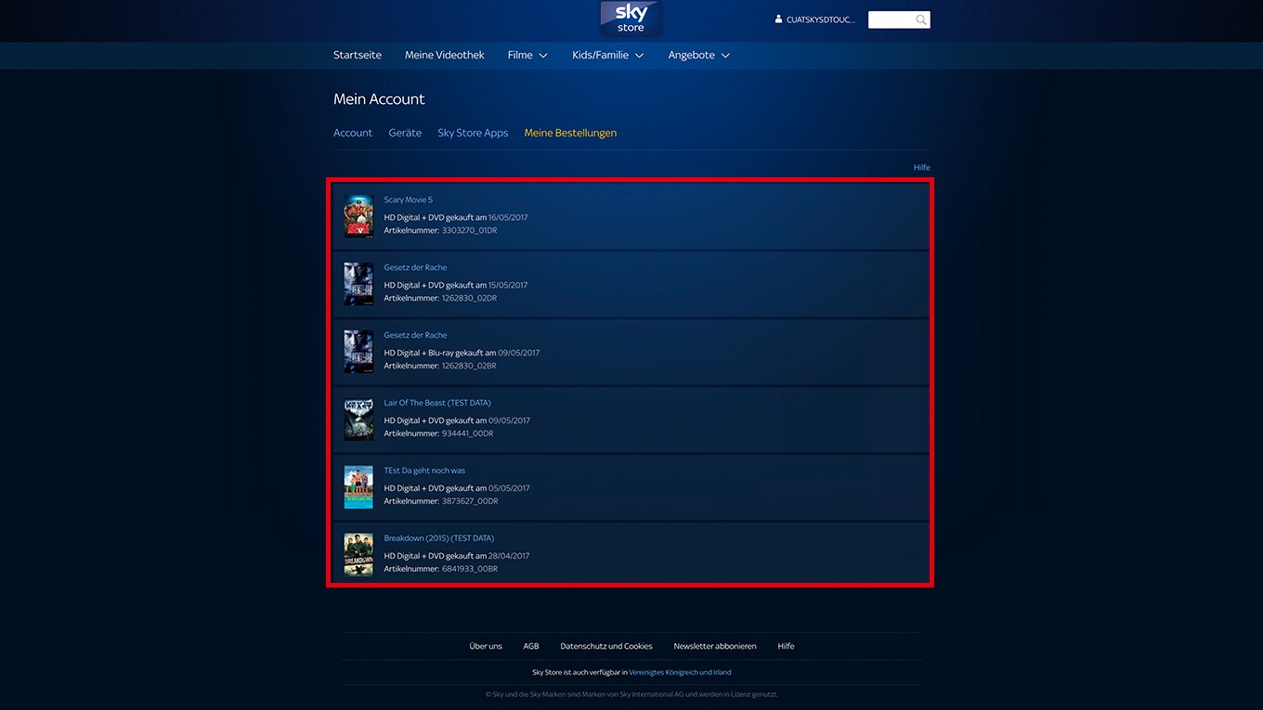Open the Sky Store Apps tab
This screenshot has width=1263, height=710.
pyautogui.click(x=473, y=133)
